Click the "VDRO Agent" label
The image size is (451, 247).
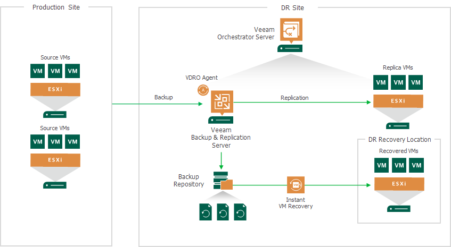point(202,78)
